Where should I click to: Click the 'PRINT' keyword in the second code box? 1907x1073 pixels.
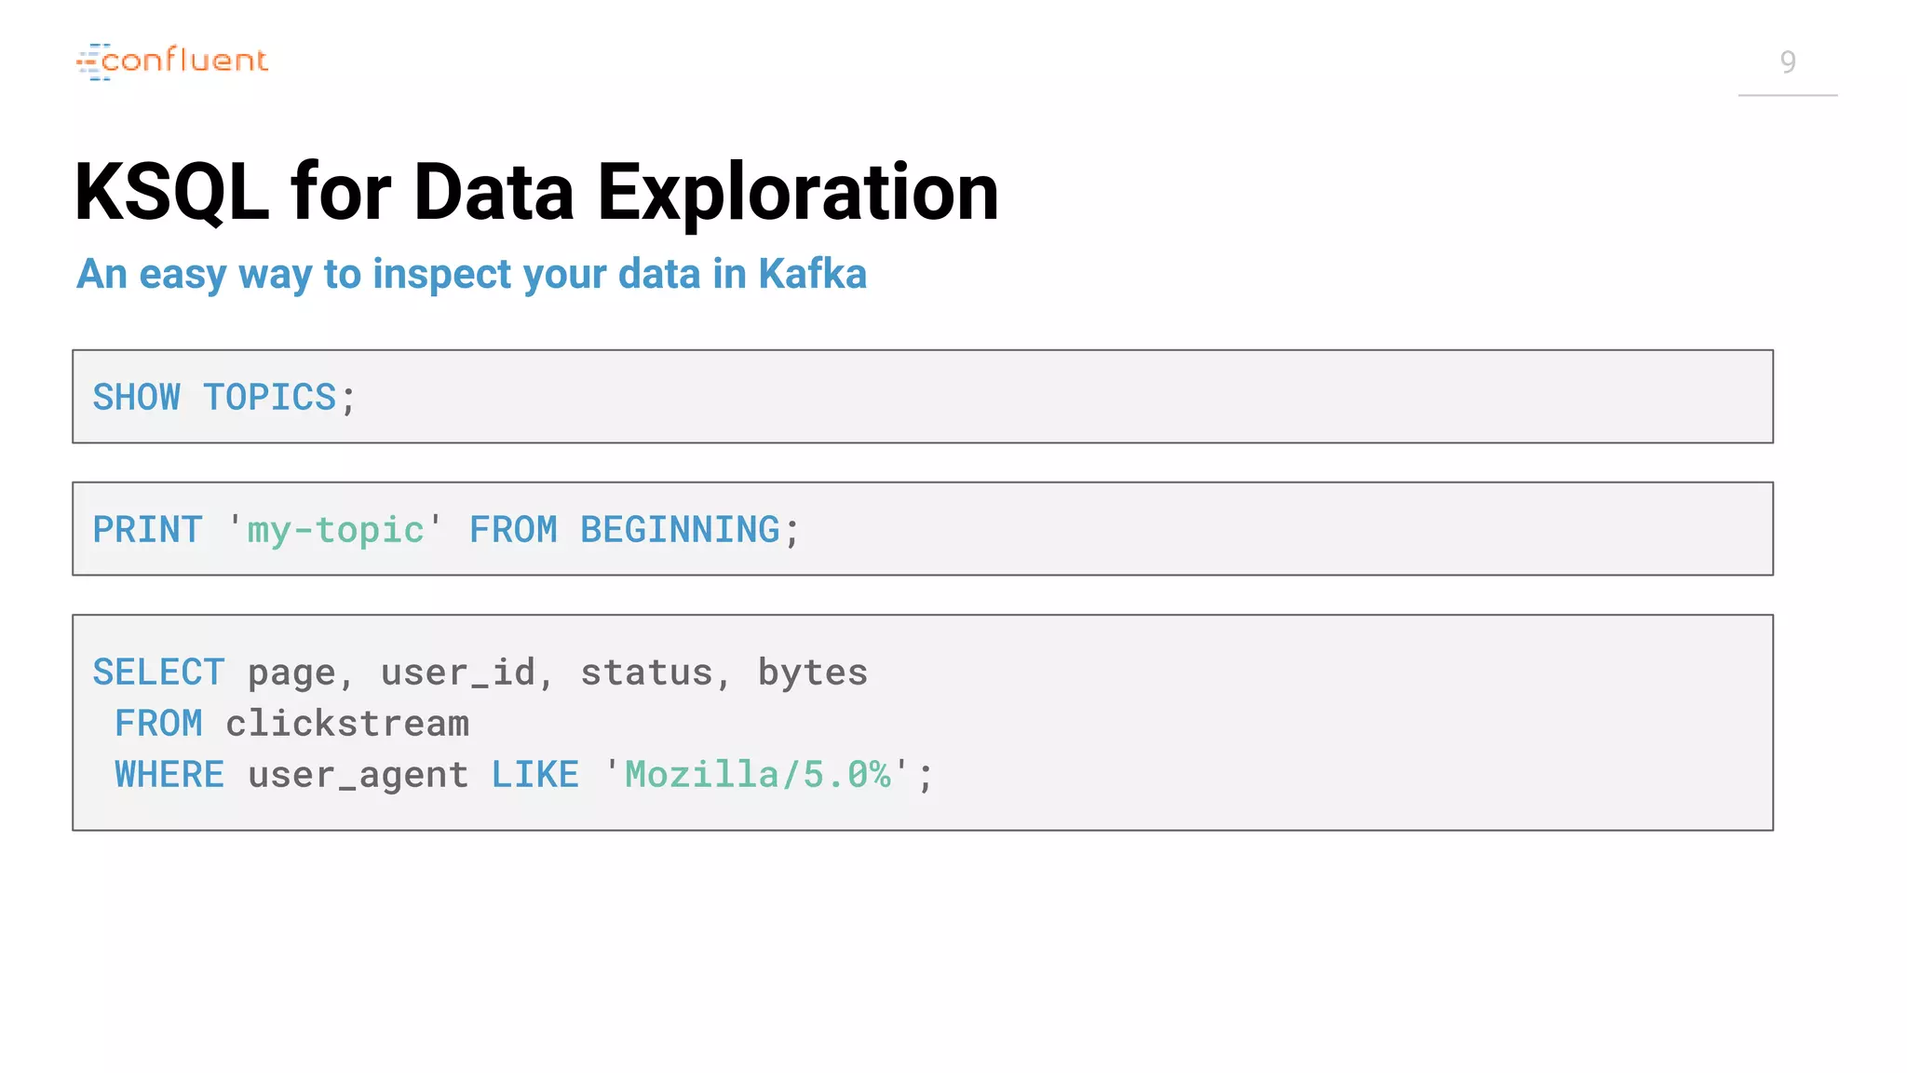coord(147,530)
